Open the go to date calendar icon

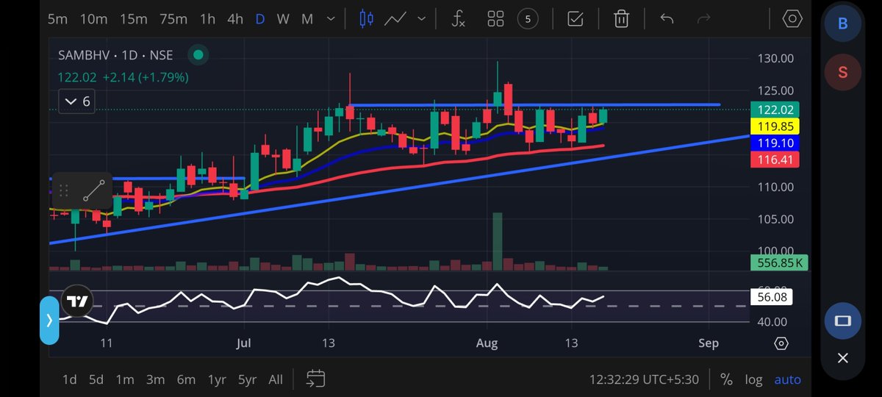[x=315, y=379]
